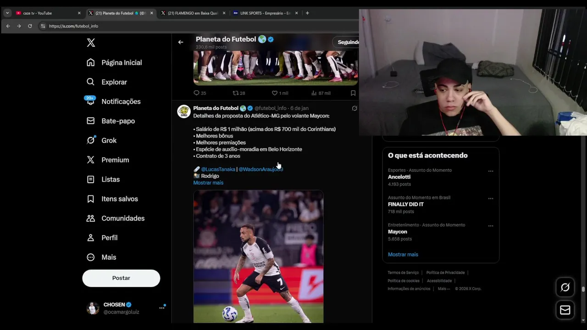Open Notificações in the sidebar
587x330 pixels.
[x=113, y=101]
